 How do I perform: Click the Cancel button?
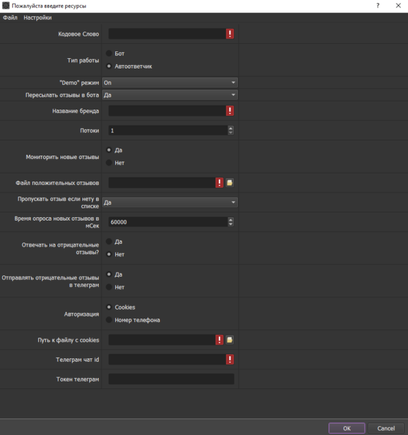[386, 428]
